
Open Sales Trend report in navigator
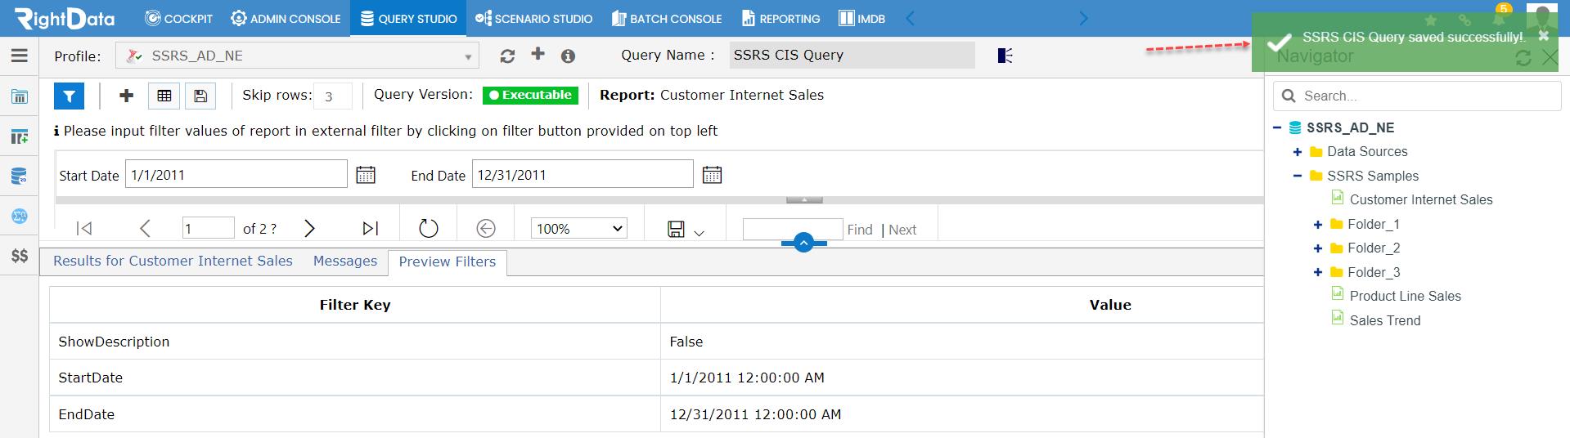(1384, 320)
